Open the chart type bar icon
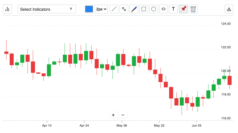 [7, 9]
